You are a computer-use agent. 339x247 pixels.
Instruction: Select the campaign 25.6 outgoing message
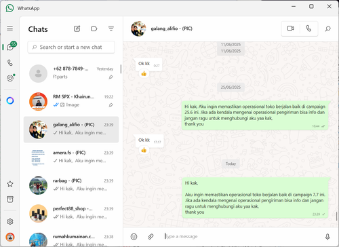[255, 115]
